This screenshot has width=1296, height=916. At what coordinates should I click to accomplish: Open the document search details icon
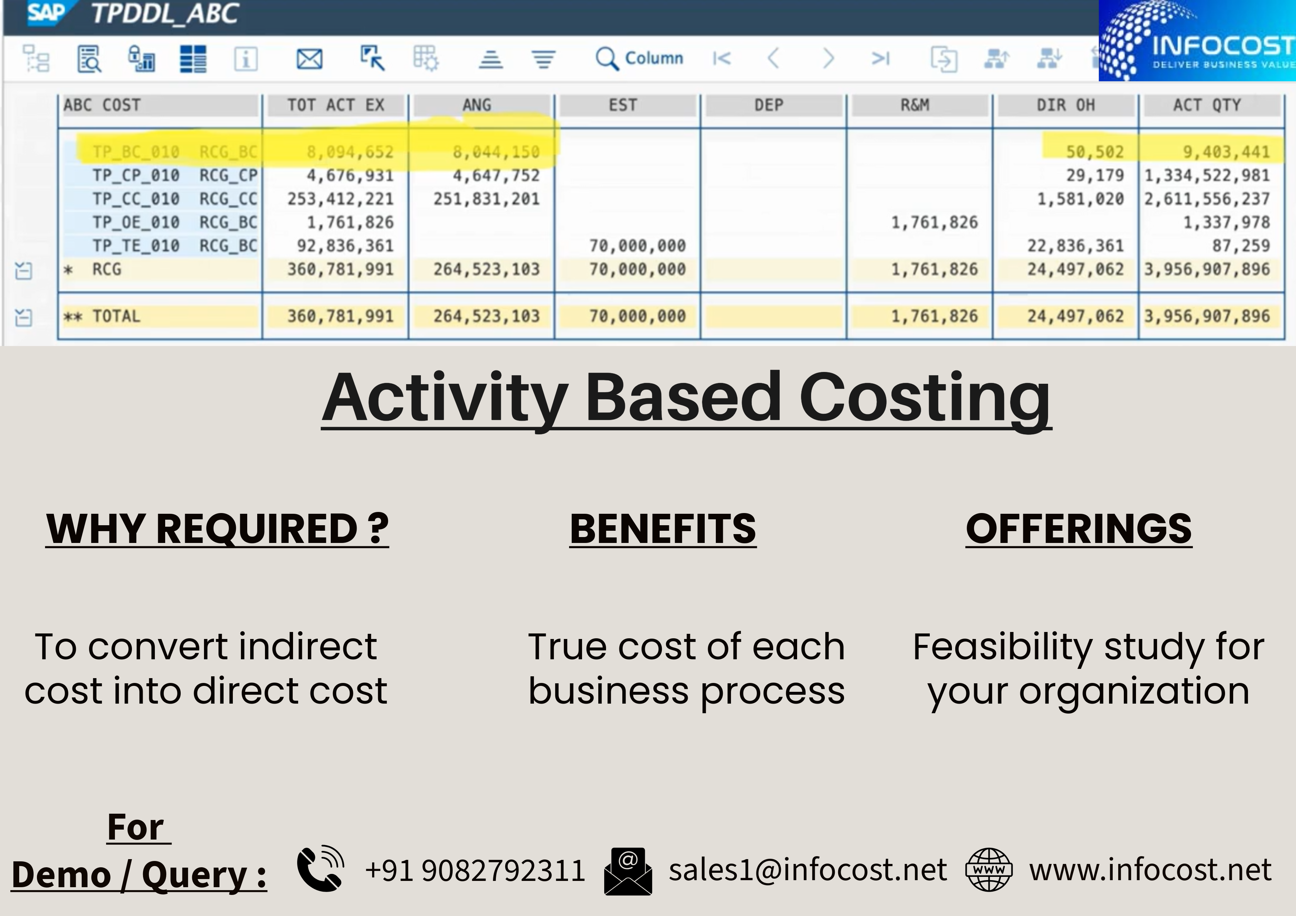89,59
